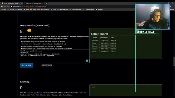175x98 pixels.
Task: Click the 'result' label in question 9 panel
Action: 93,87
